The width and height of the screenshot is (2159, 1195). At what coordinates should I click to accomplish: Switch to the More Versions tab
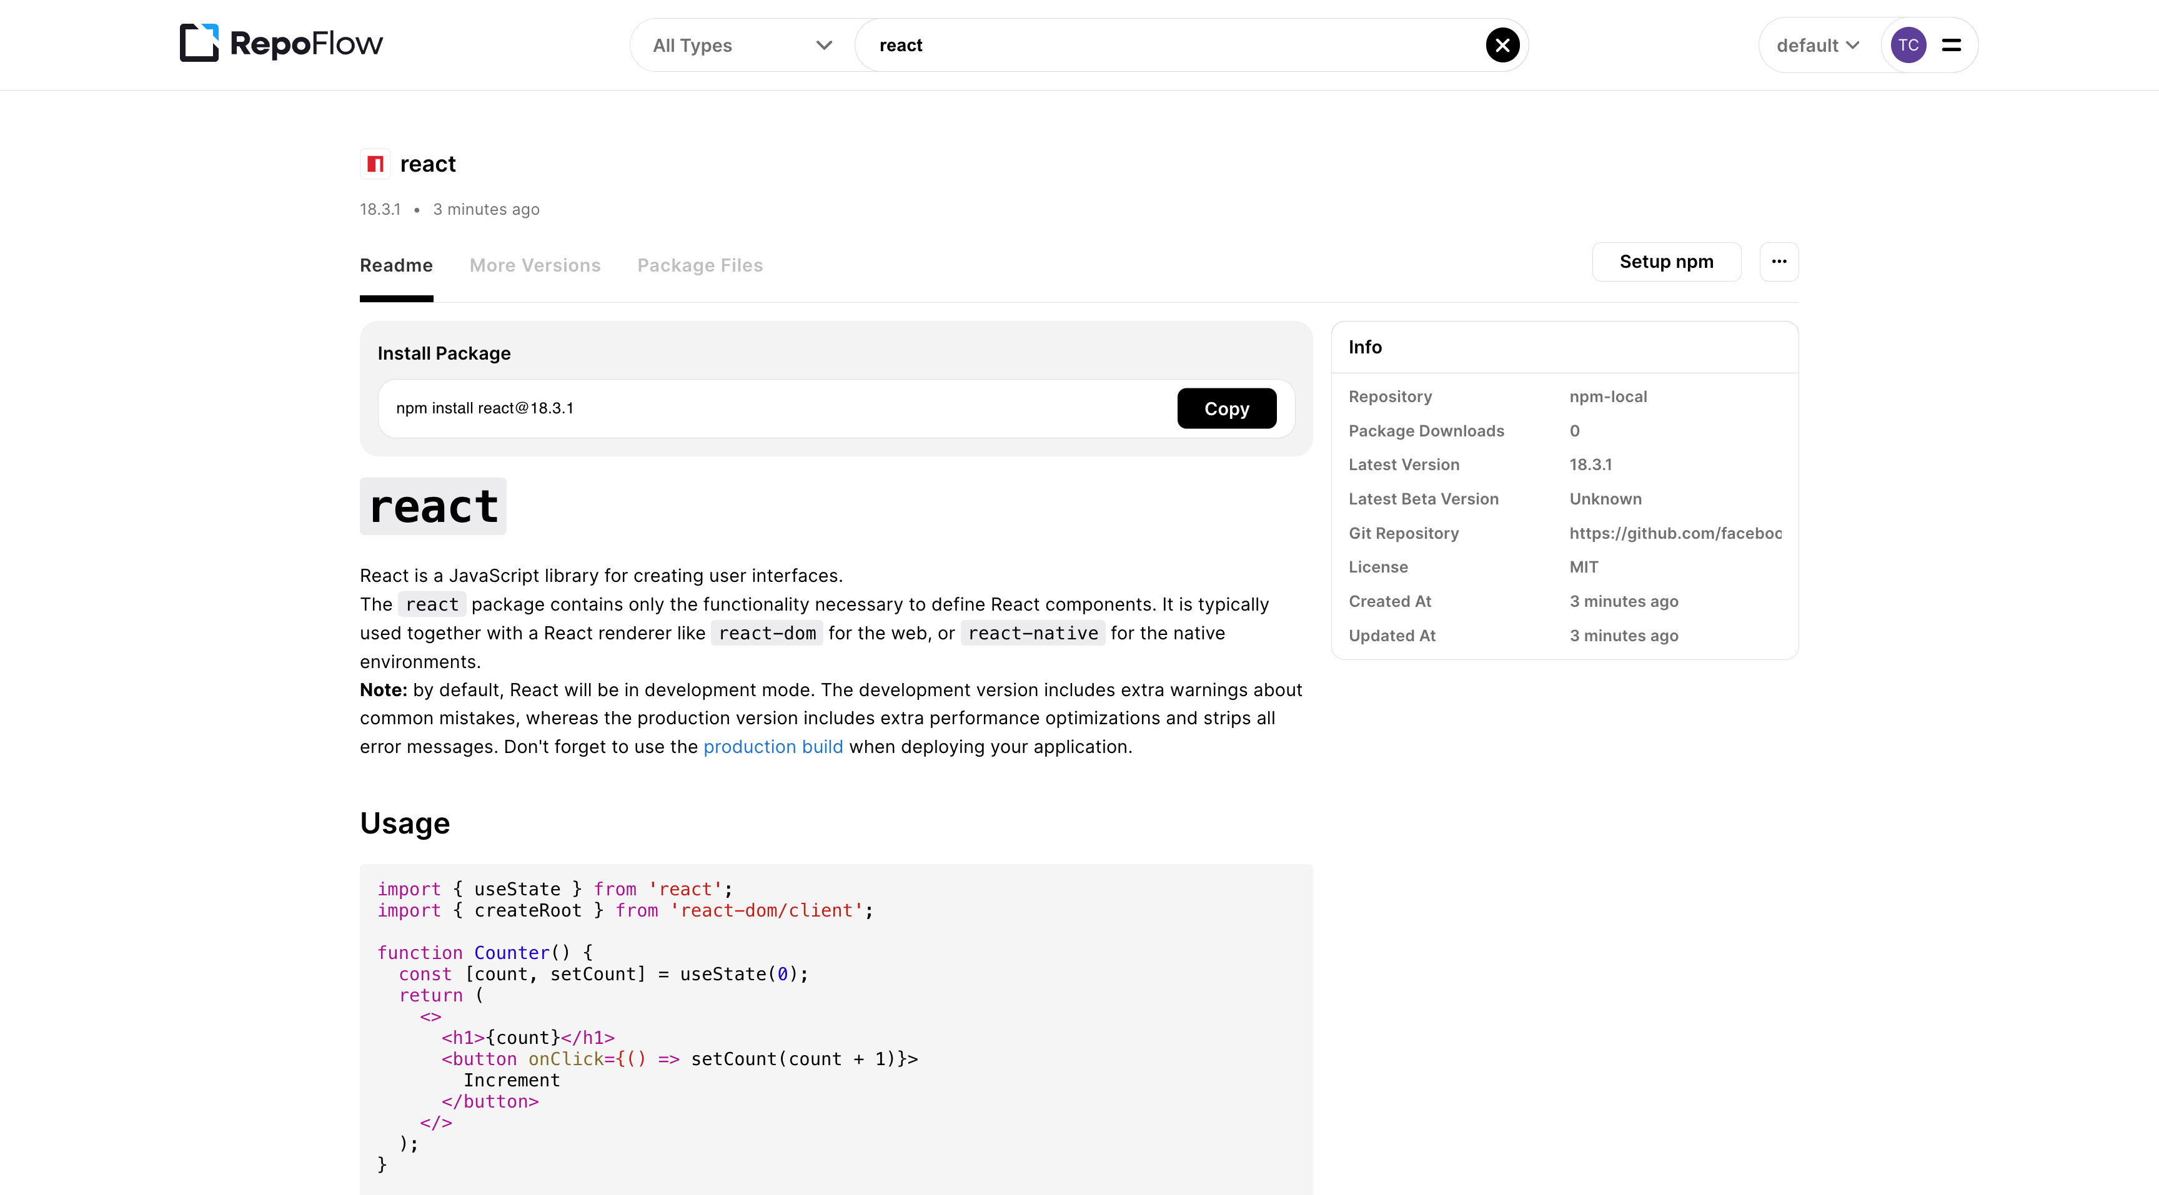535,265
